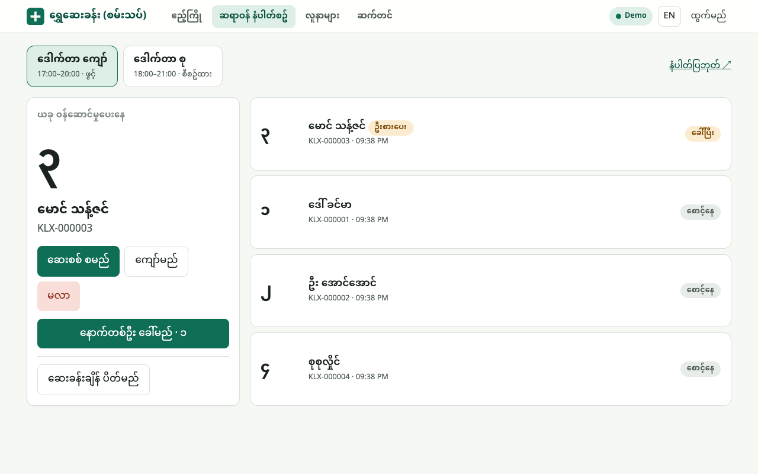Screen dimensions: 758x474
Task: Select the ဒေါ် ခင်မာ queue row
Action: [x=490, y=212]
